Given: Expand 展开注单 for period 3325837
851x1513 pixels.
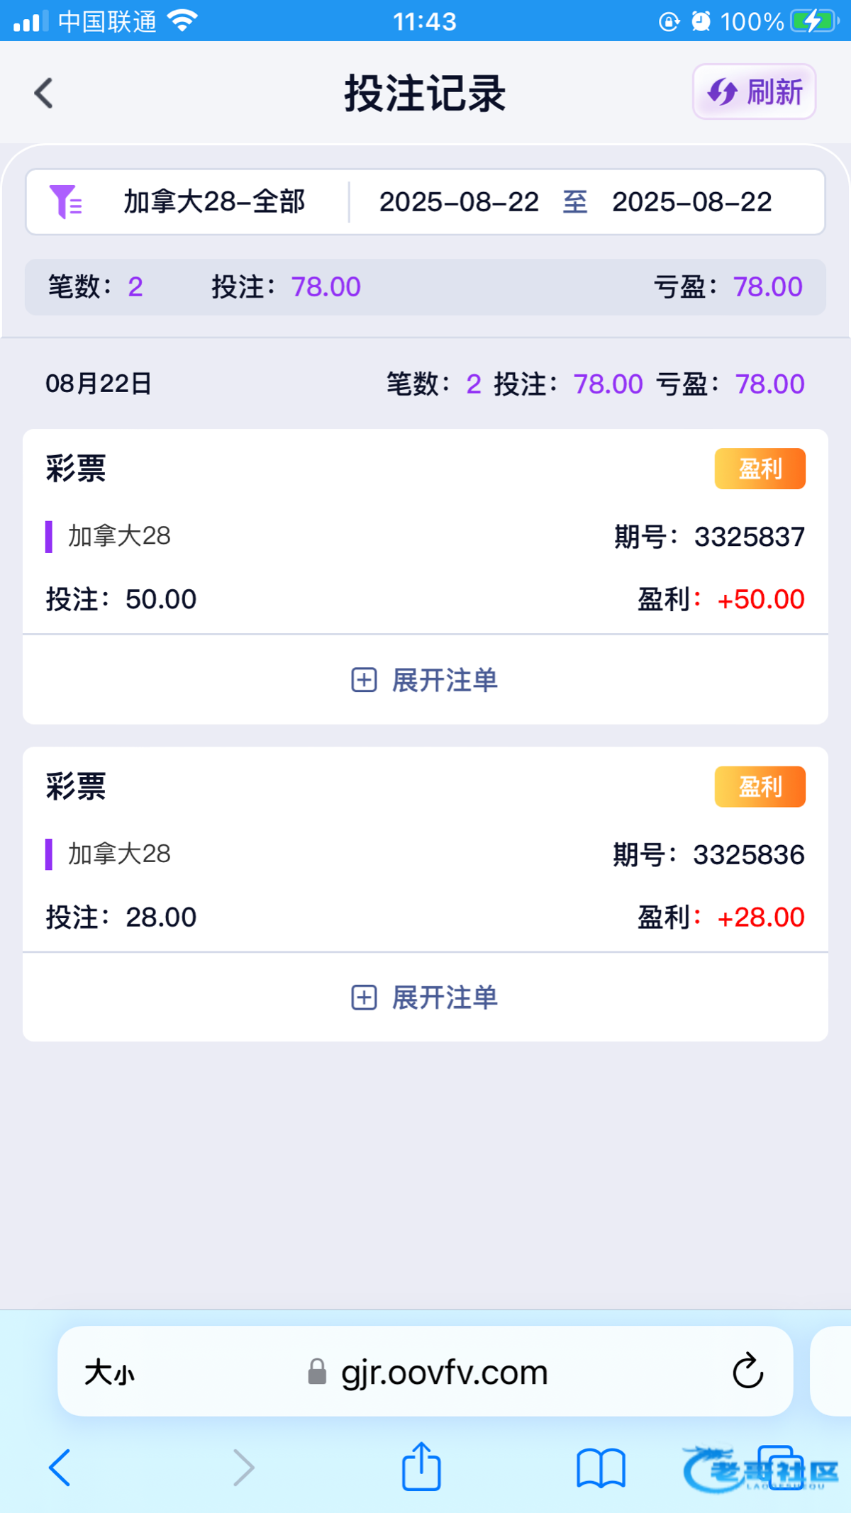Looking at the screenshot, I should pyautogui.click(x=425, y=680).
